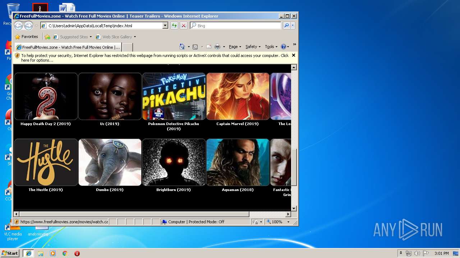Open the Captain Marvel (2019) title link
This screenshot has width=460, height=258.
238,124
